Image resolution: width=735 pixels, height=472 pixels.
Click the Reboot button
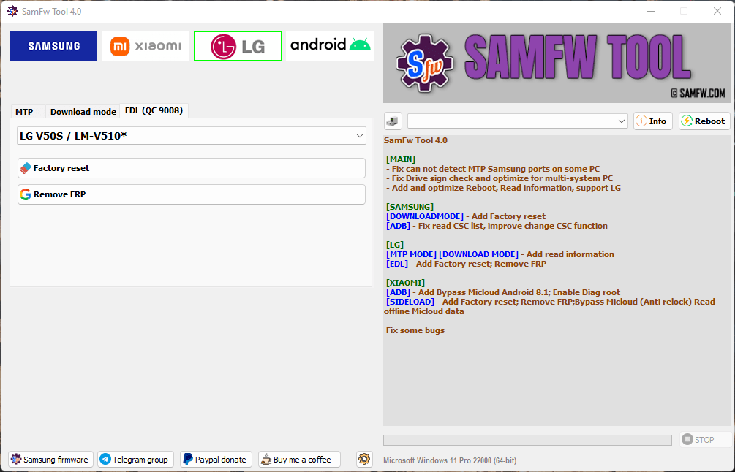[x=704, y=121]
